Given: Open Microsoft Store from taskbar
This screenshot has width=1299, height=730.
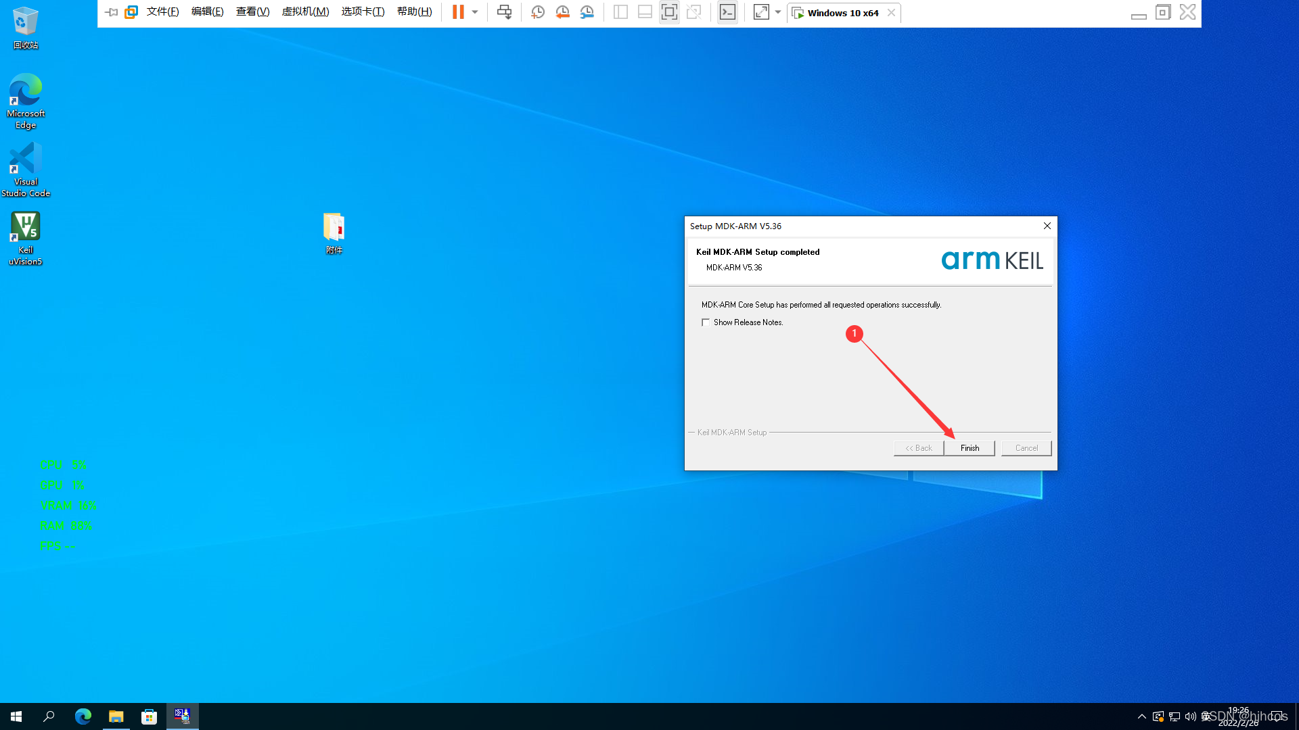Looking at the screenshot, I should [x=149, y=716].
